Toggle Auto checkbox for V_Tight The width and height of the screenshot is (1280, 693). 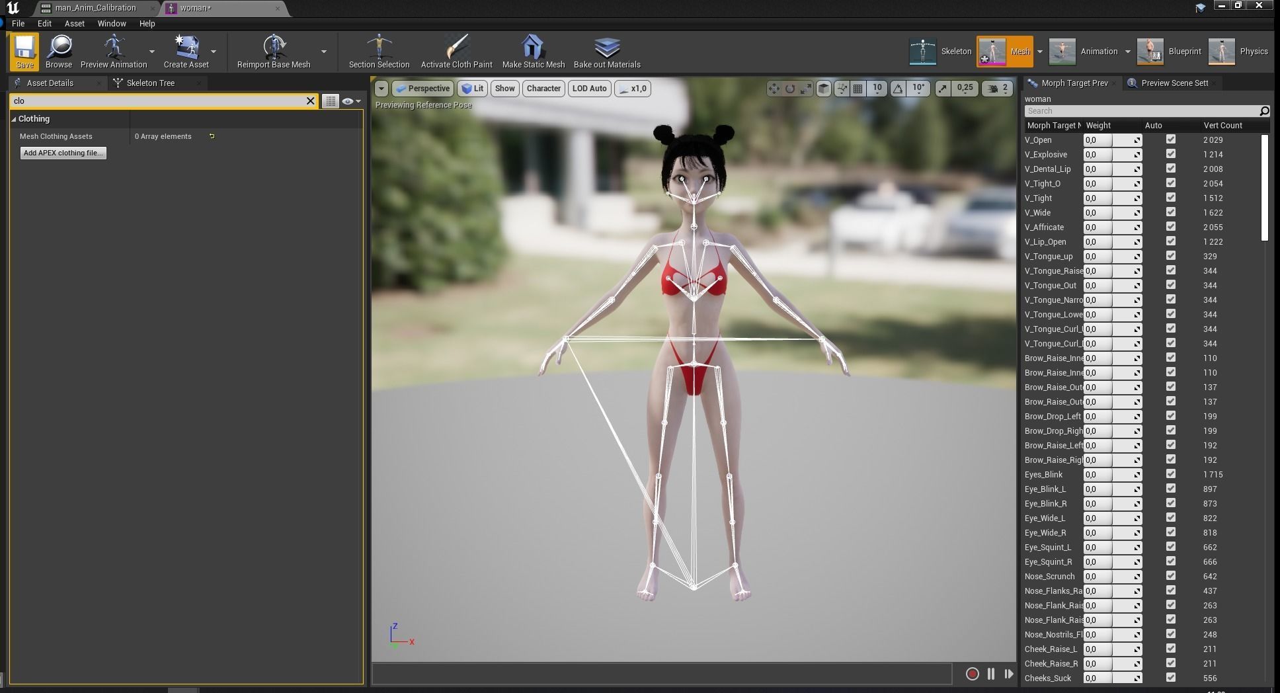coord(1171,198)
